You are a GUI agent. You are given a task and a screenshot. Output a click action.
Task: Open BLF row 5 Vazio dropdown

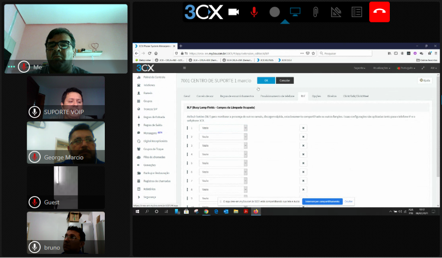[x=223, y=163]
